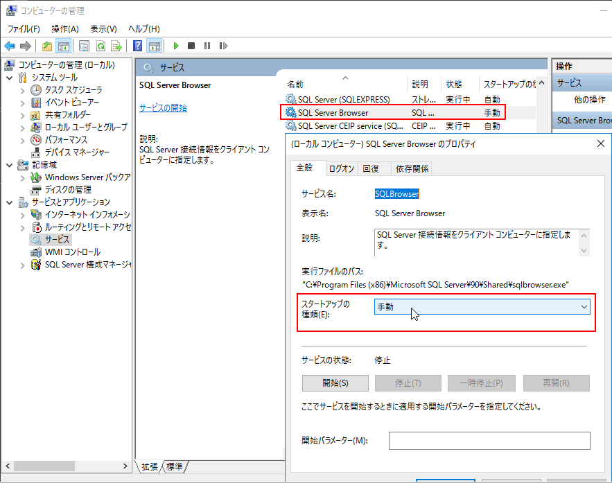Viewport: 612px width, 483px height.
Task: Open Help via the question mark icon
Action: click(x=138, y=46)
